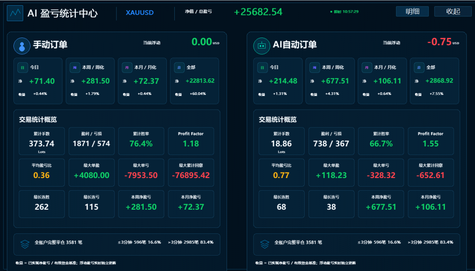
Task: Select the 周 icon in the 手动订单 panel
Action: 75,67
